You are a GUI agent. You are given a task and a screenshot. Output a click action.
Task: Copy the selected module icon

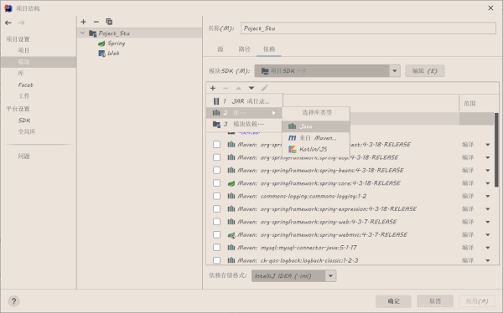(109, 22)
